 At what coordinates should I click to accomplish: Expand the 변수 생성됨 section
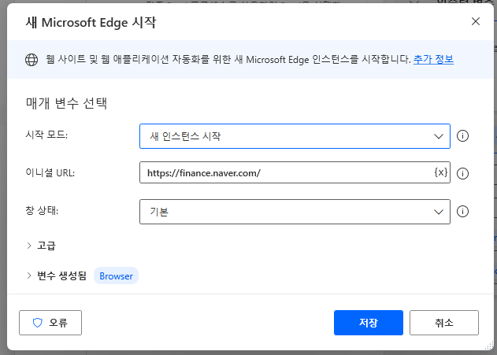[57, 275]
